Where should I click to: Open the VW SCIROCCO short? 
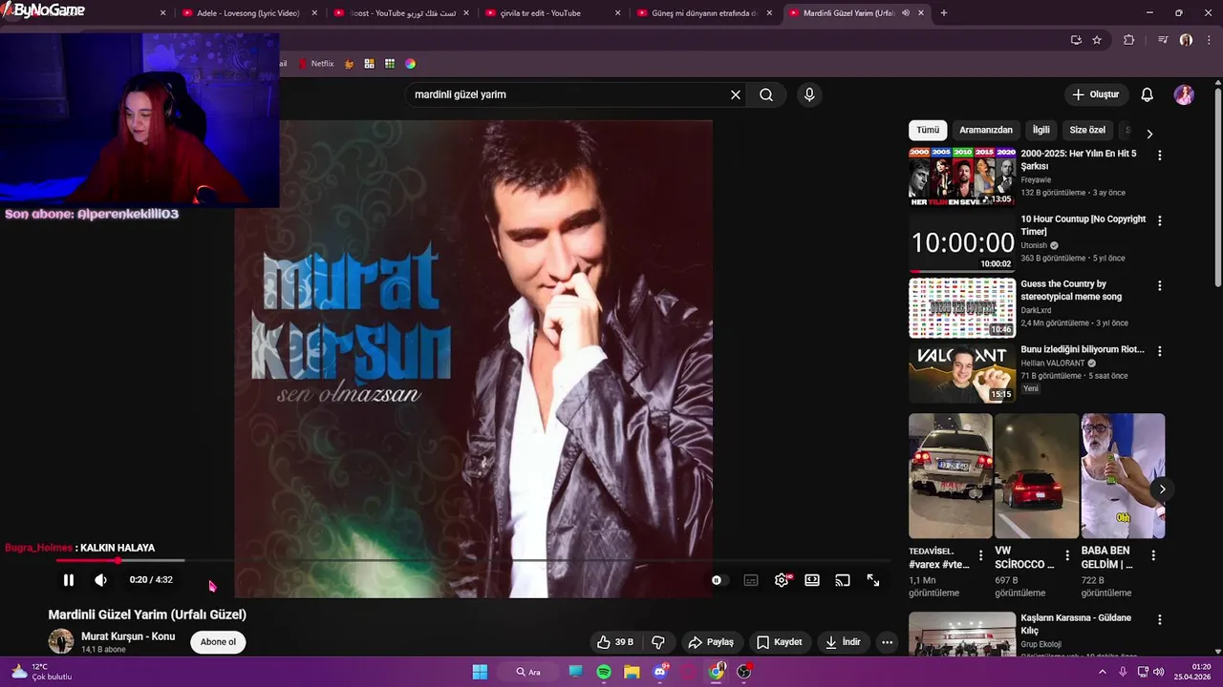pos(1037,475)
